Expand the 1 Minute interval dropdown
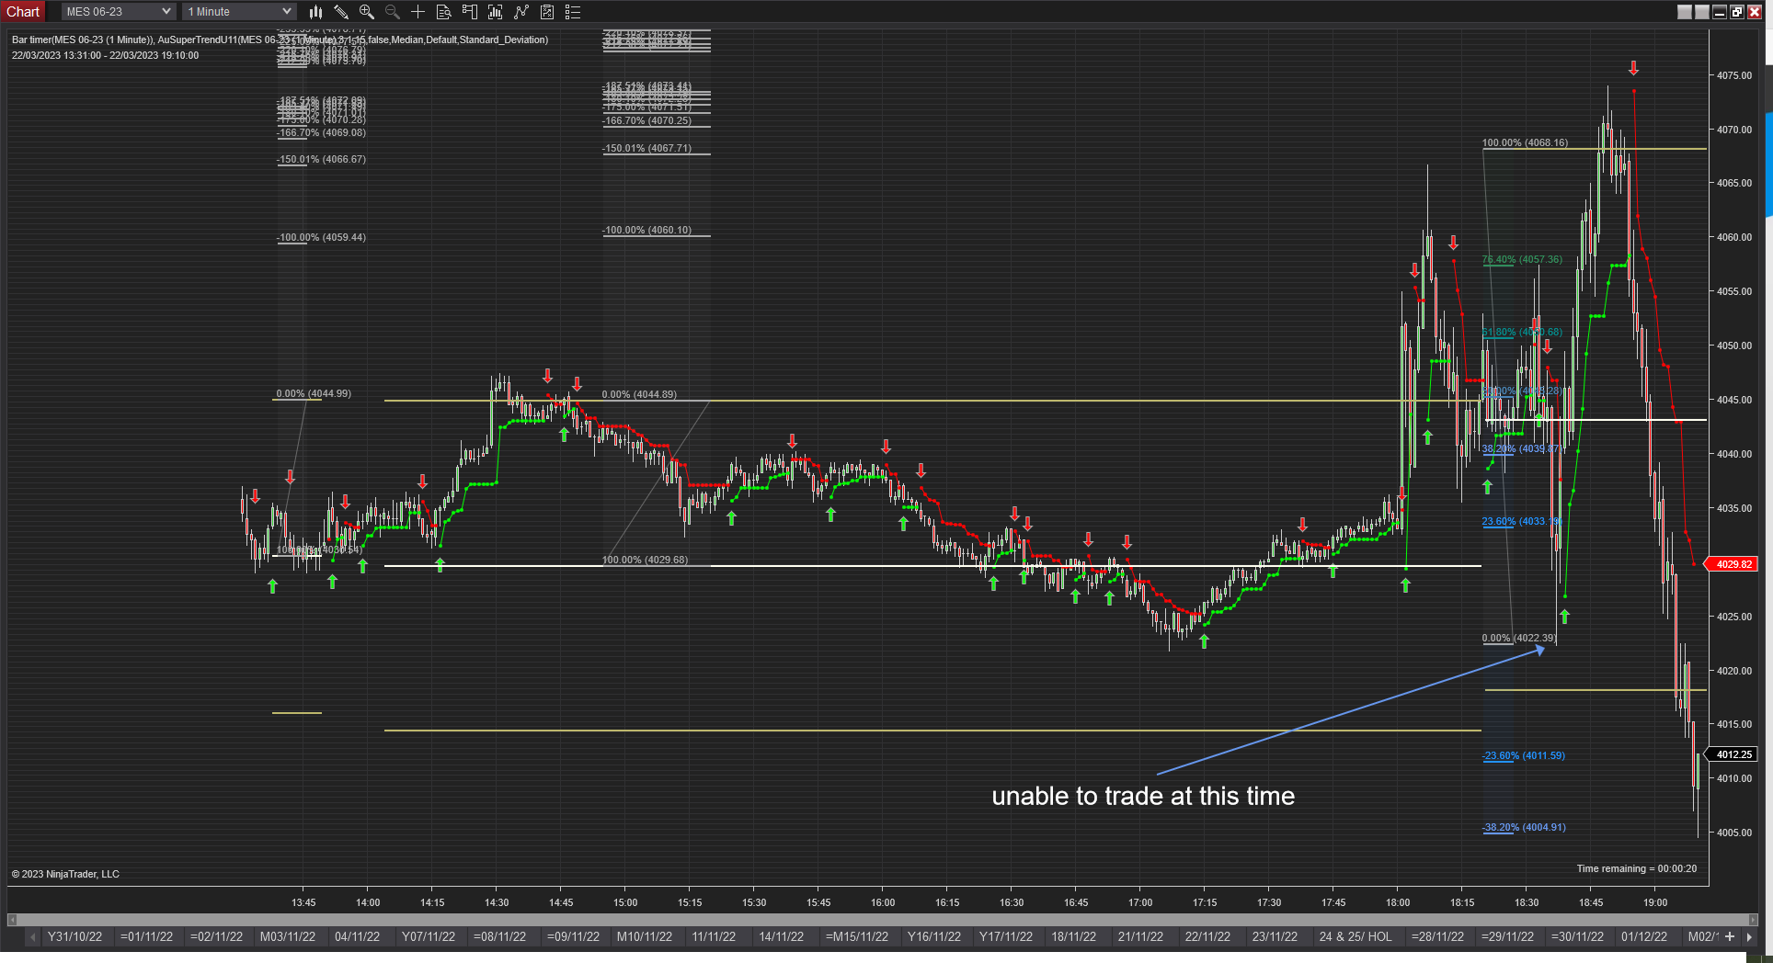 tap(239, 12)
